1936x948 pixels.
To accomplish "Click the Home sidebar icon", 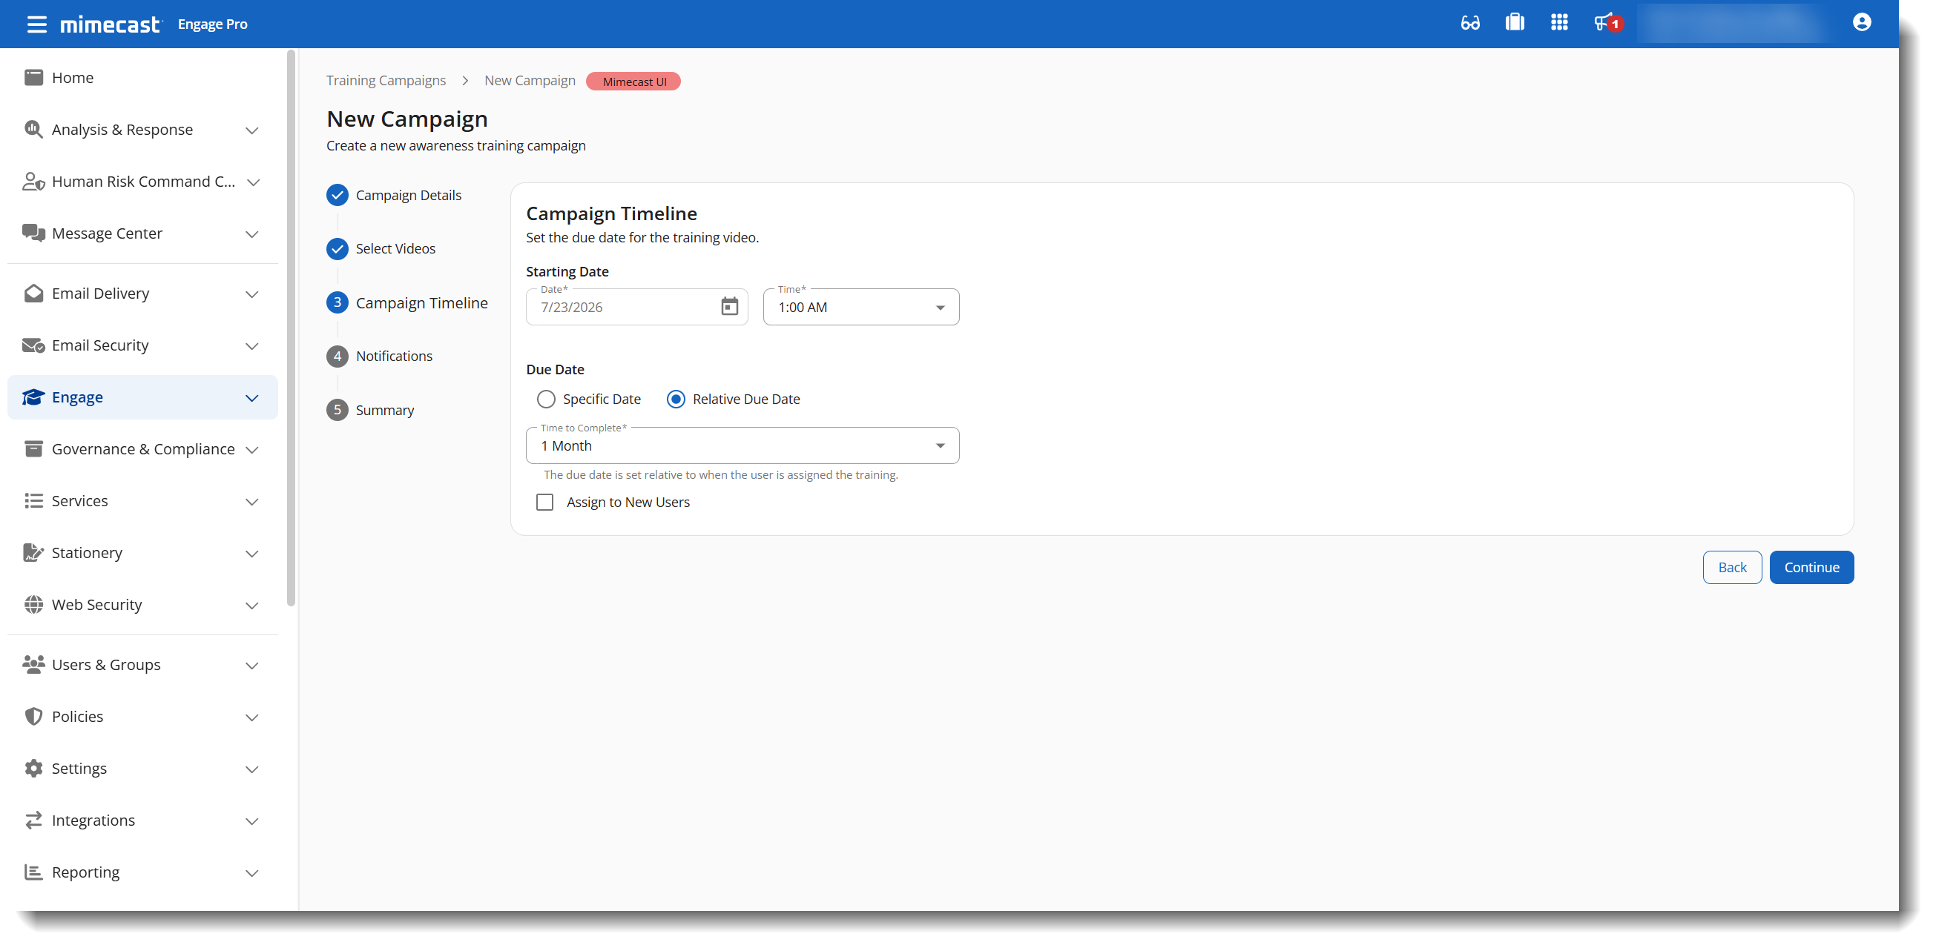I will (33, 77).
